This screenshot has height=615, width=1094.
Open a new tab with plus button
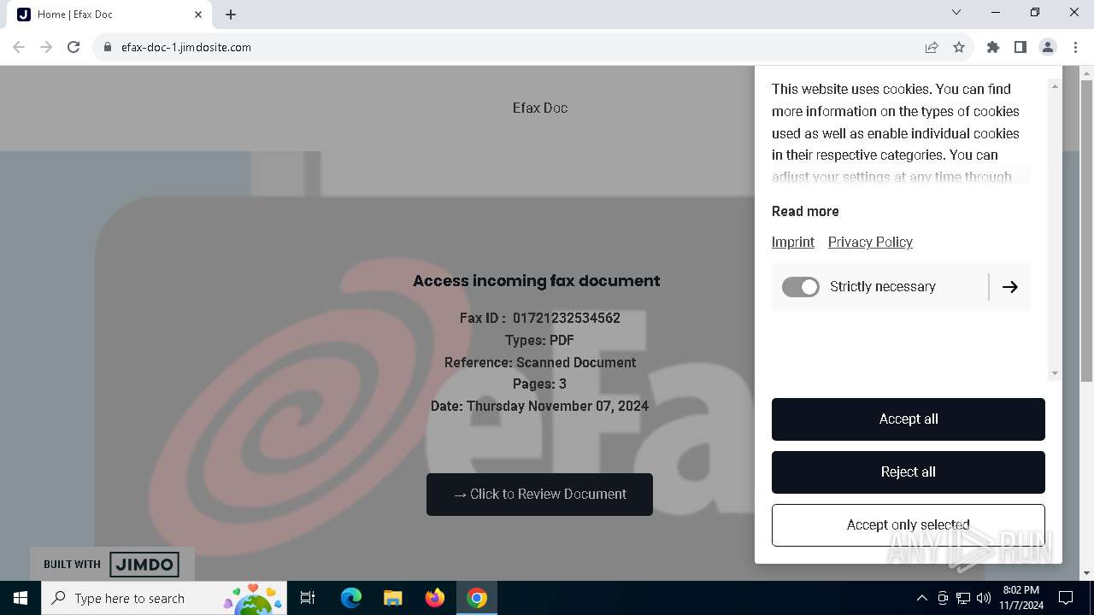231,15
